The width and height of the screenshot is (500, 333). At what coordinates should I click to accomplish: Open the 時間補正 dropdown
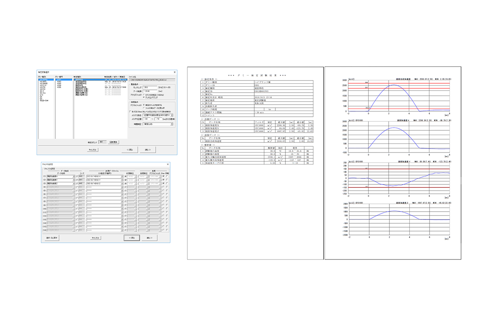point(158,124)
